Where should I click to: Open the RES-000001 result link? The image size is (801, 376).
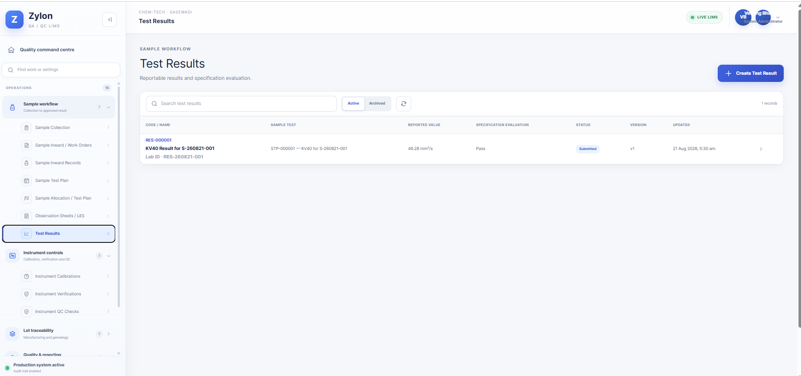coord(159,140)
